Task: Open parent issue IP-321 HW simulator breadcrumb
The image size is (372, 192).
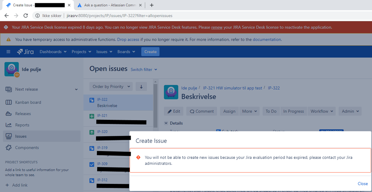Action: click(x=232, y=88)
